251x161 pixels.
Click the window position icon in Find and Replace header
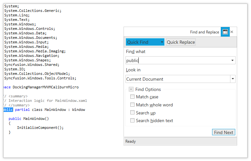click(225, 32)
